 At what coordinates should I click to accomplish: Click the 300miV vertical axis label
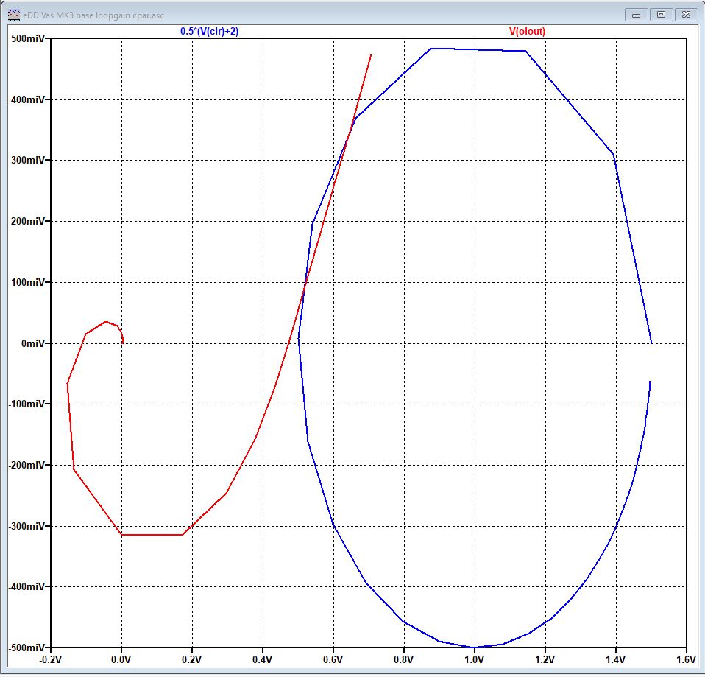(27, 161)
